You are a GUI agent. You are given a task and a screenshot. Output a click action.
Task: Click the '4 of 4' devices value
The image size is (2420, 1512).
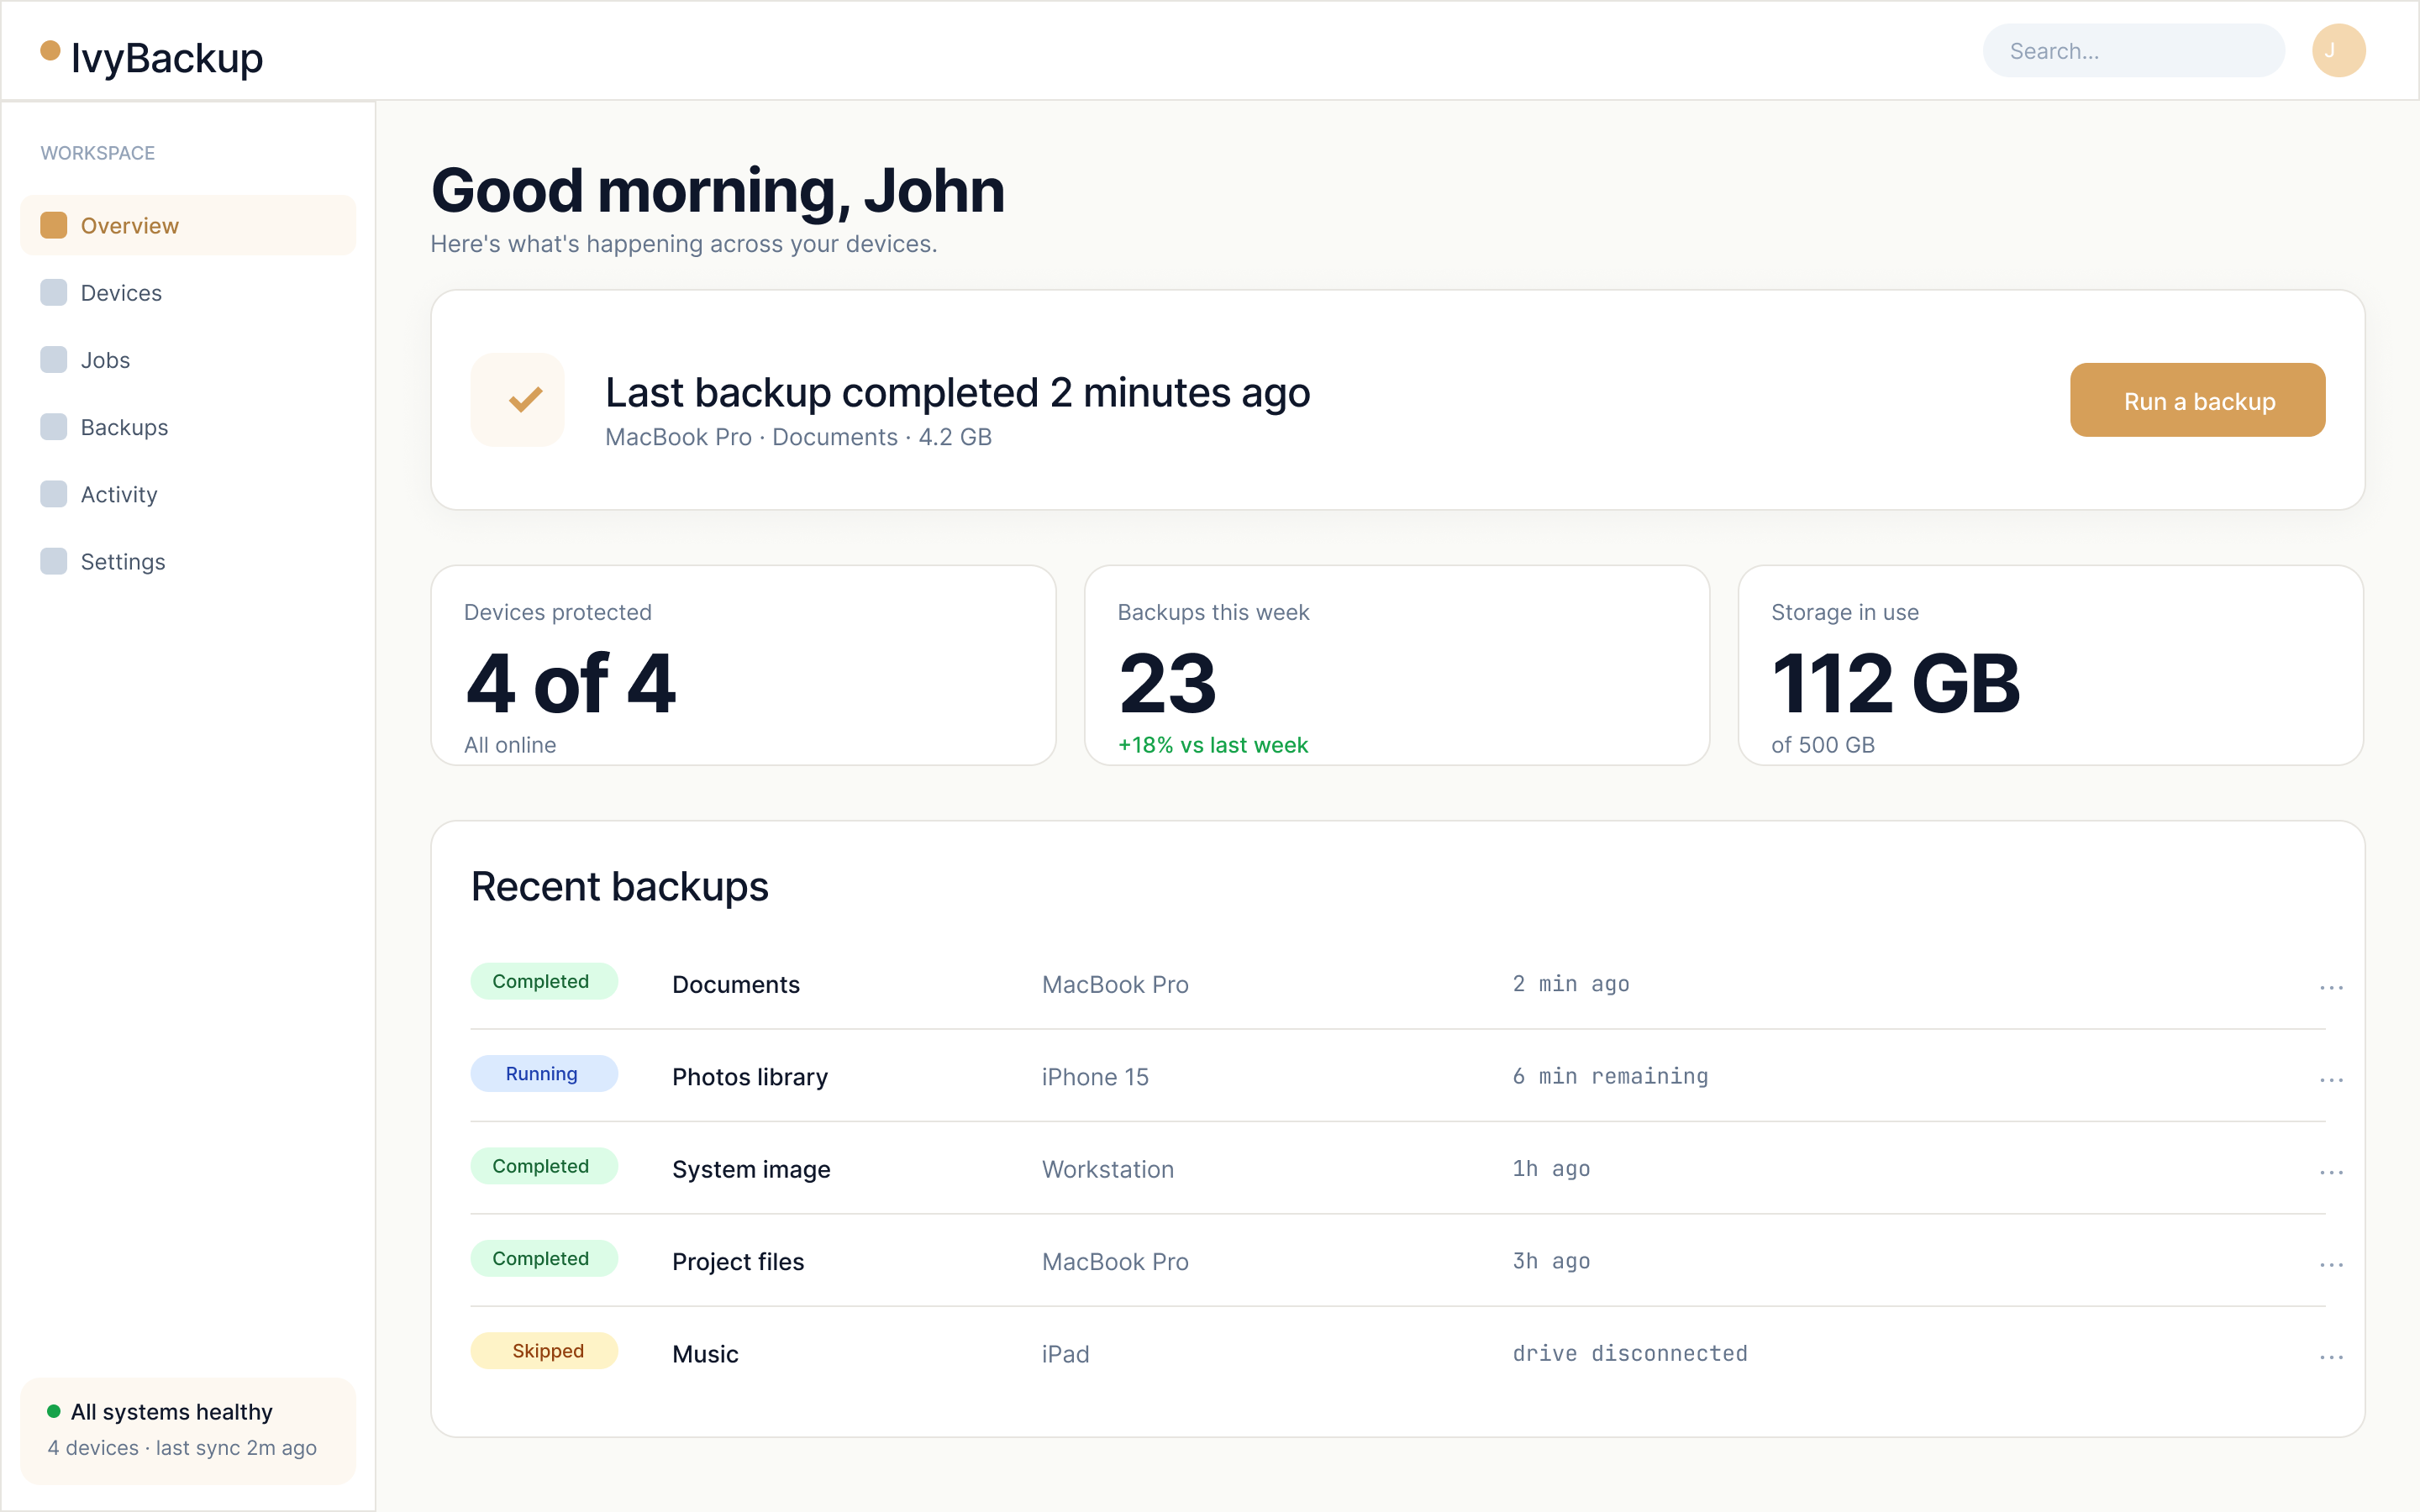click(x=570, y=683)
